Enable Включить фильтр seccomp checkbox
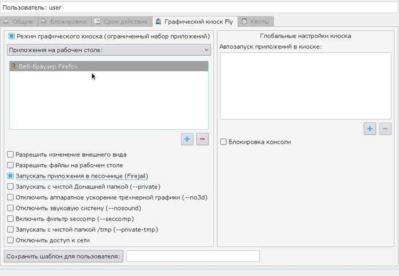 10,219
